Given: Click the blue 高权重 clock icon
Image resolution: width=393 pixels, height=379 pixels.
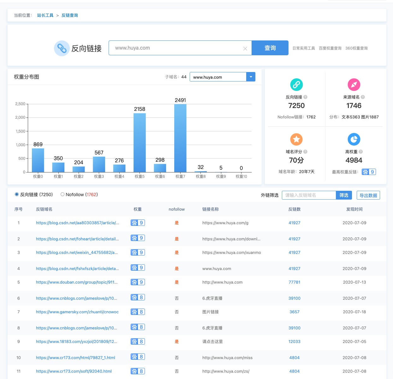Looking at the screenshot, I should [354, 139].
